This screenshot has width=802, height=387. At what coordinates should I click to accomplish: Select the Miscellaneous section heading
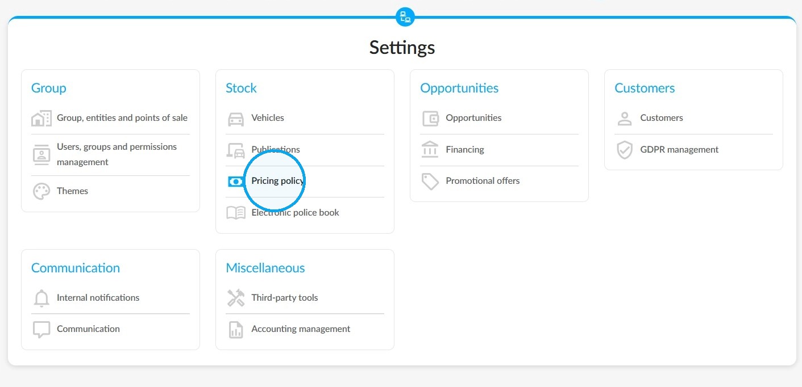click(x=265, y=268)
